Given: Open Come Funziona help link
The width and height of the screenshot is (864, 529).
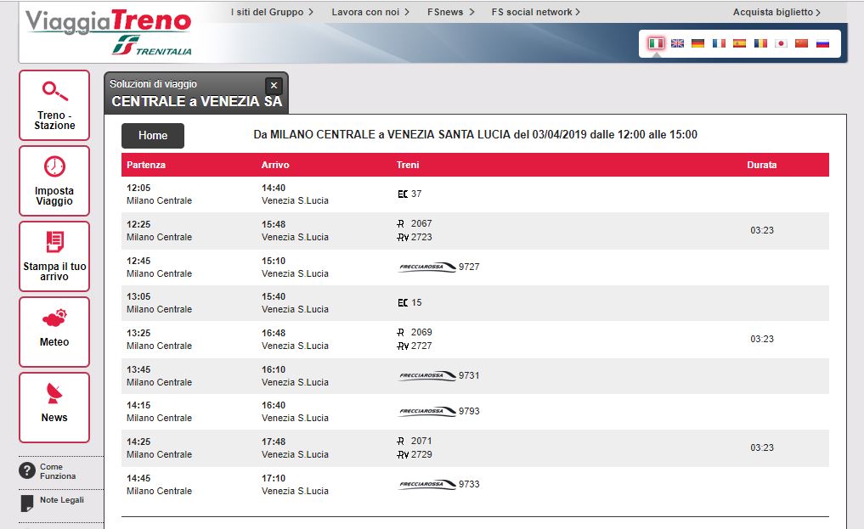Looking at the screenshot, I should click(x=57, y=471).
